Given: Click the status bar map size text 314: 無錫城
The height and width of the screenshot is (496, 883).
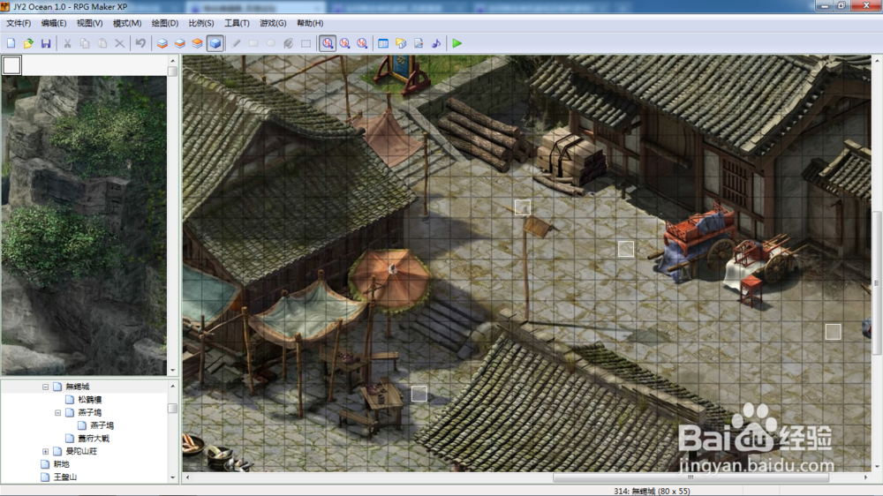Looking at the screenshot, I should coord(652,491).
